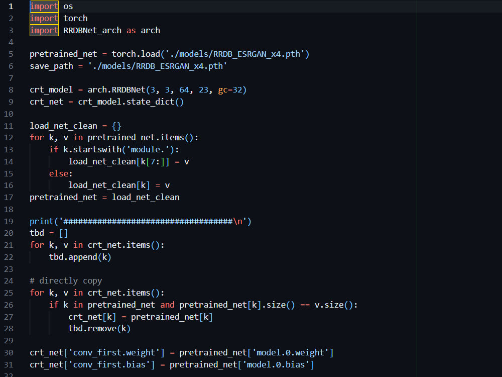Image resolution: width=502 pixels, height=377 pixels.
Task: Click path string in torch.load call
Action: pos(234,54)
